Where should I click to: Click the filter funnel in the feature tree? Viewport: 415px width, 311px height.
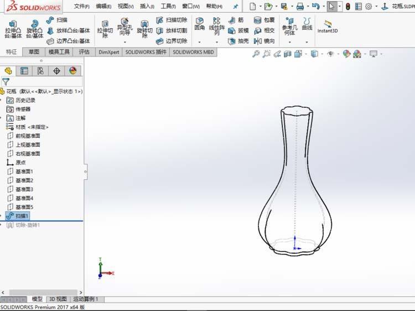6,81
